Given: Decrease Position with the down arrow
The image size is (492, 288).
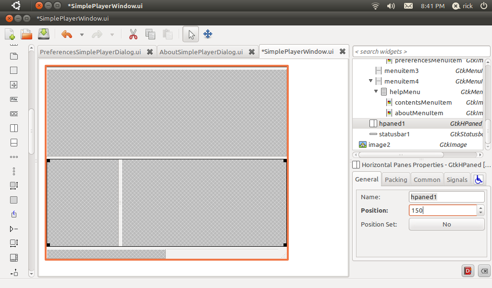Looking at the screenshot, I should point(480,213).
